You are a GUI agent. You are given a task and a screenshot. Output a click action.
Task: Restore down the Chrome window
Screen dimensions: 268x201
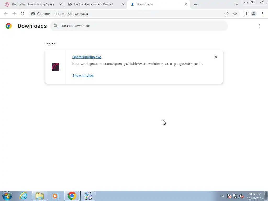253,2
